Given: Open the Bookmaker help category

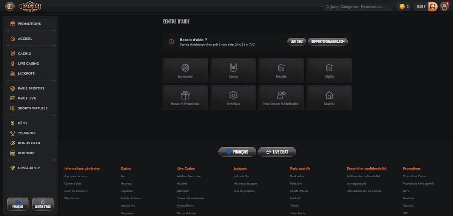Looking at the screenshot, I should [x=185, y=70].
